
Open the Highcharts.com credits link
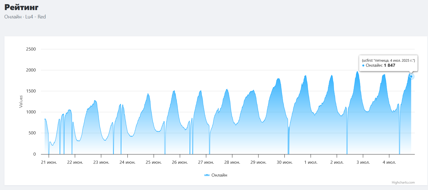pyautogui.click(x=403, y=182)
